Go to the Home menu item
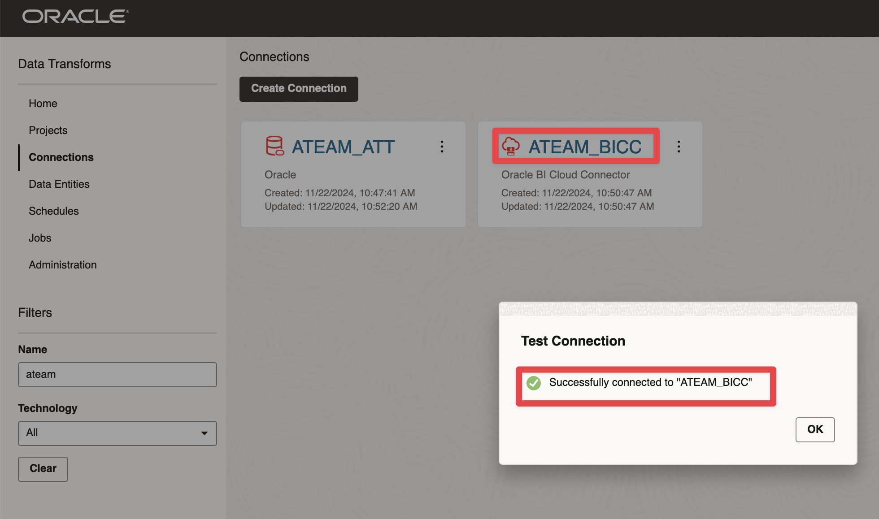The height and width of the screenshot is (519, 879). tap(43, 104)
